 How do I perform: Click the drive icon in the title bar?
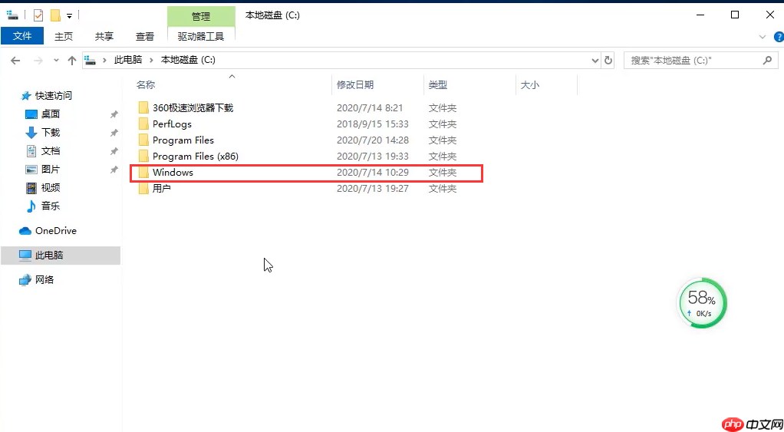tap(12, 15)
